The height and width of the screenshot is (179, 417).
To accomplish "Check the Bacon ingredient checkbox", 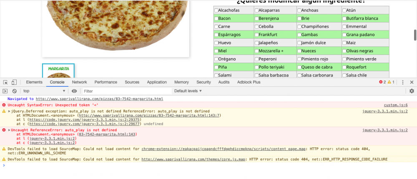I will (x=216, y=19).
